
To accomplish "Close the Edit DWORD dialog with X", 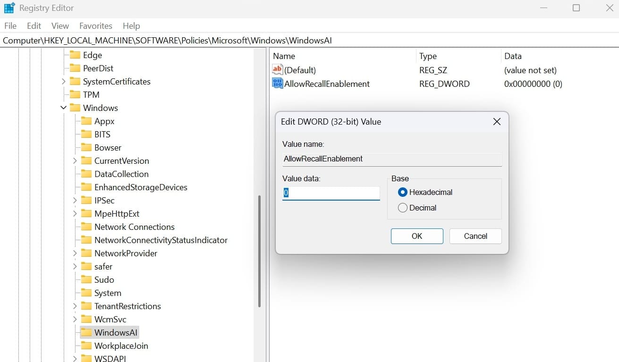I will 497,122.
